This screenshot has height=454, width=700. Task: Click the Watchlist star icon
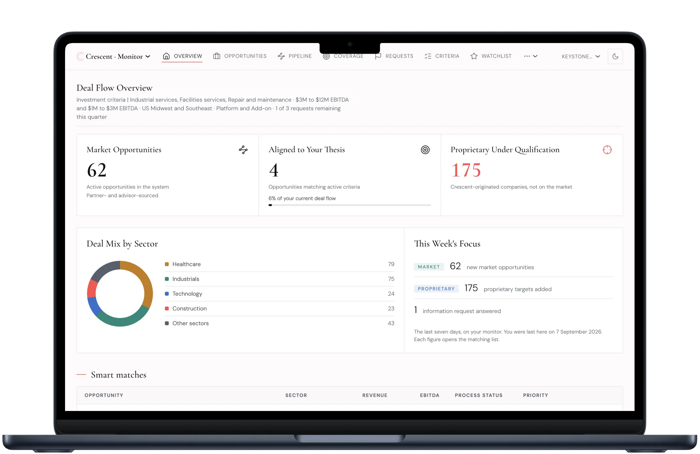(x=474, y=56)
